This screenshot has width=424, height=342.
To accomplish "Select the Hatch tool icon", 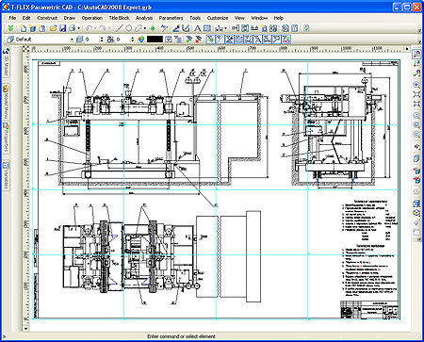I will (207, 28).
